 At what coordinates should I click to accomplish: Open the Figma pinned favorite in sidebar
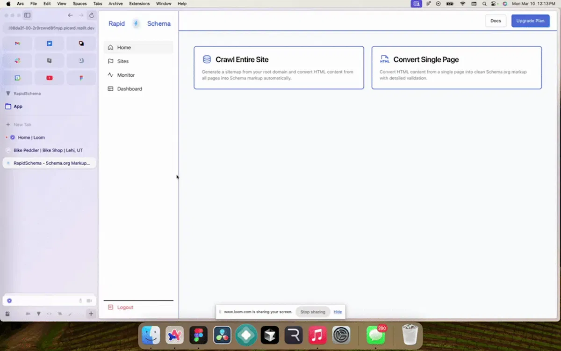coord(81,78)
